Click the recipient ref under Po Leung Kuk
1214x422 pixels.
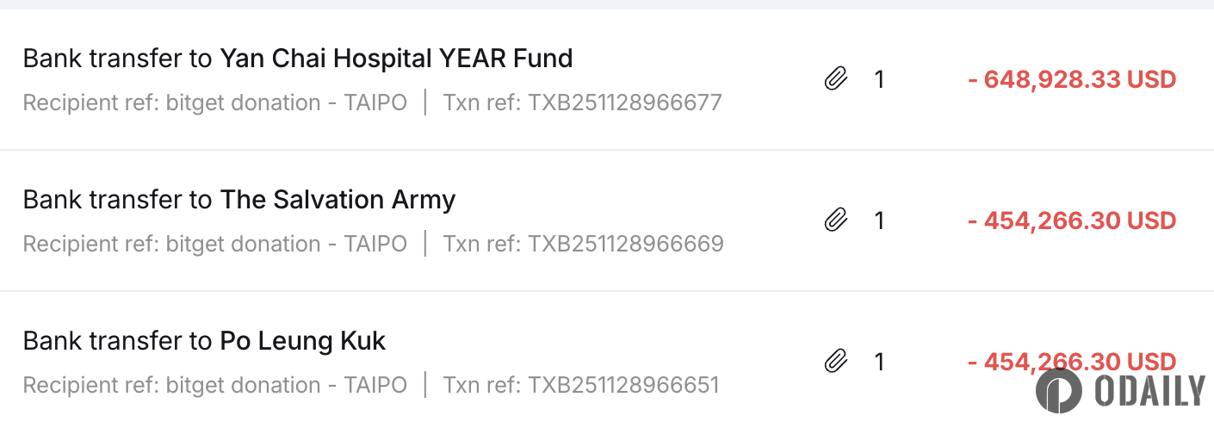(215, 385)
